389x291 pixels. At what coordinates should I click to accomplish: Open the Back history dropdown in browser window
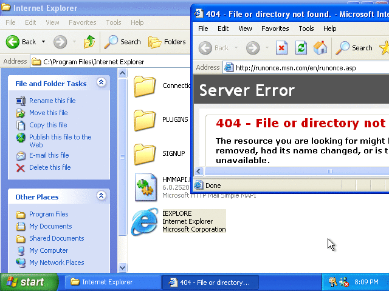pos(236,48)
